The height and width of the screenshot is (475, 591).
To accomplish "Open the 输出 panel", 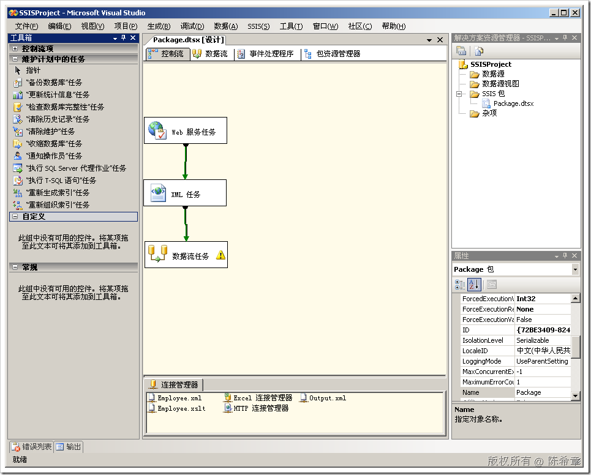I will 69,447.
